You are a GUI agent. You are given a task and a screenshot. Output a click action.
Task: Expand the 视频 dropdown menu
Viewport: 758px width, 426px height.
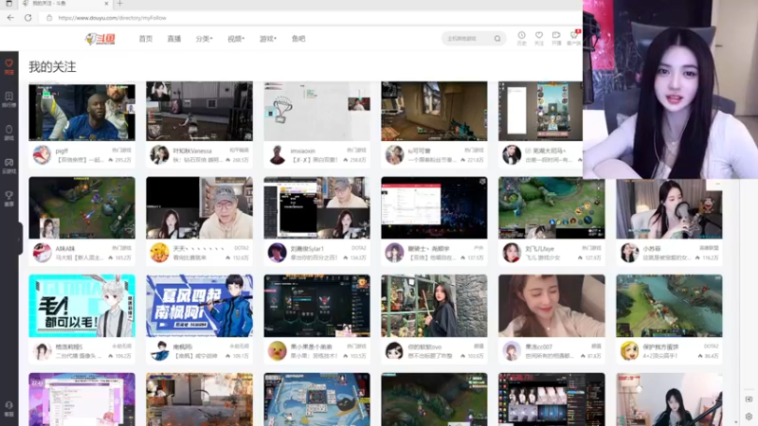[236, 39]
